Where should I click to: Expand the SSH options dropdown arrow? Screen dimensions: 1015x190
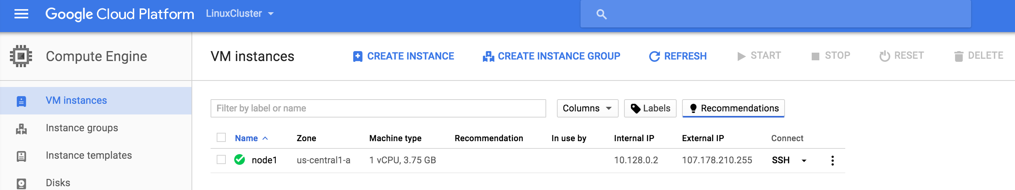pyautogui.click(x=804, y=161)
